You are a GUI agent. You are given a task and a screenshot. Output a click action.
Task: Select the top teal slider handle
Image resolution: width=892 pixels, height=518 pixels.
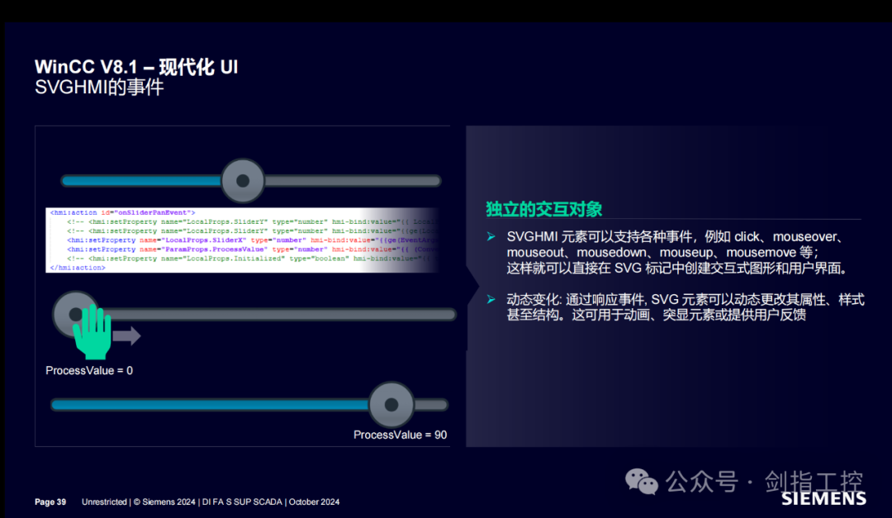pyautogui.click(x=243, y=179)
